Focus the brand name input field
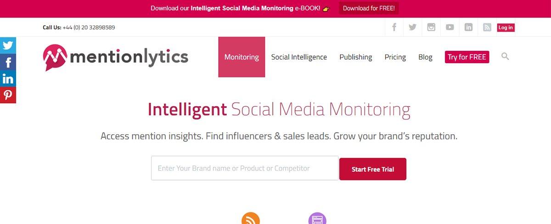The height and width of the screenshot is (224, 551). 245,168
